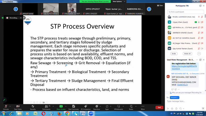This screenshot has width=206, height=116.
Task: Open the chat screenshot capture icon
Action: click(x=180, y=109)
